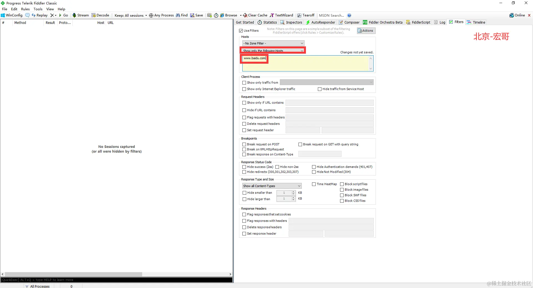
Task: Open the AutoResponder tab
Action: click(320, 22)
